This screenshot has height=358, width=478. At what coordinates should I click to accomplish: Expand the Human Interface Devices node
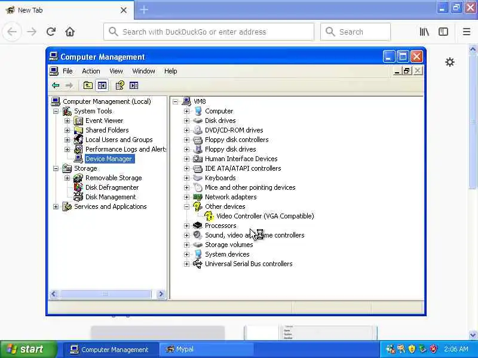186,159
